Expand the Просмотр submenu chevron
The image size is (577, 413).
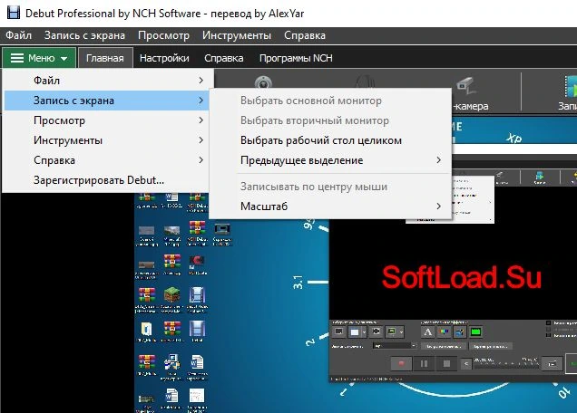click(200, 120)
